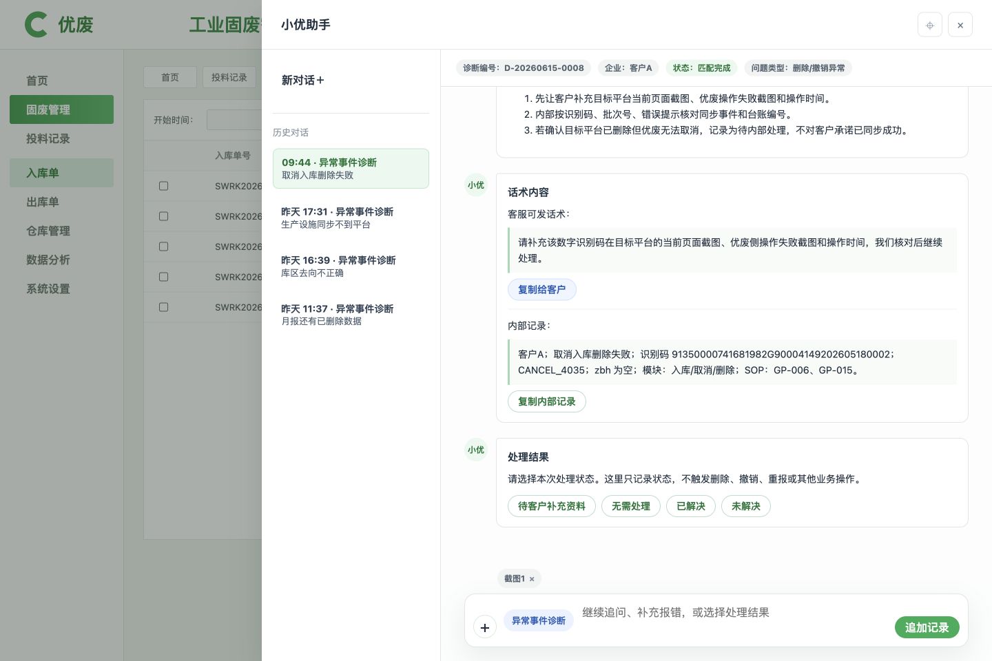Open 昨天 11:37 月报还有已删除数据 conversation
This screenshot has width=992, height=661.
tap(351, 315)
